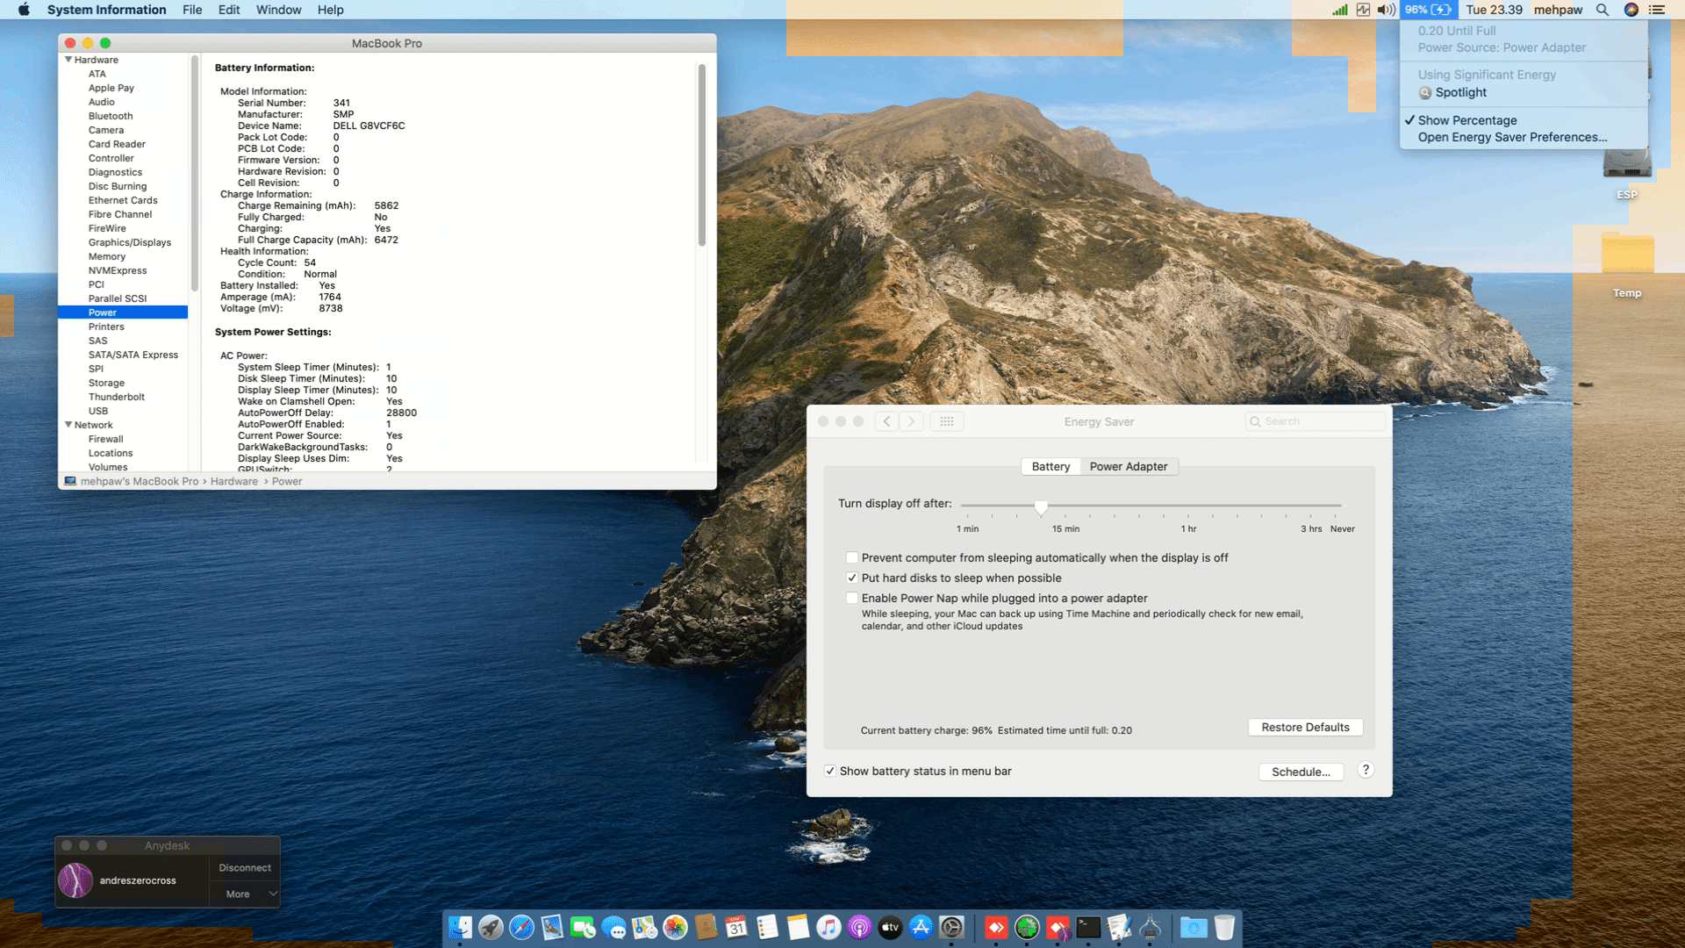This screenshot has height=948, width=1685.
Task: Open System Preferences from the Dock
Action: (951, 927)
